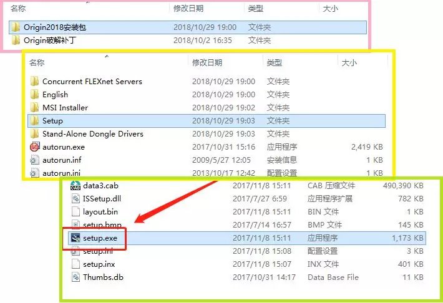443x303 pixels.
Task: Click the 11 KB size value
Action: (413, 277)
